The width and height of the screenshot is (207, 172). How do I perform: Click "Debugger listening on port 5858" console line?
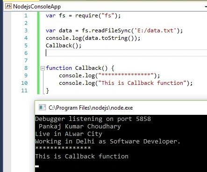pos(93,119)
